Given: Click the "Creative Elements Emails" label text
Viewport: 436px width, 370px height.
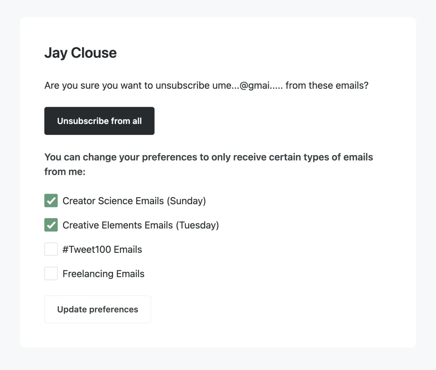Looking at the screenshot, I should click(118, 225).
